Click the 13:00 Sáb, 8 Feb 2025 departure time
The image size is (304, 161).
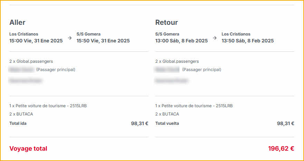[182, 41]
